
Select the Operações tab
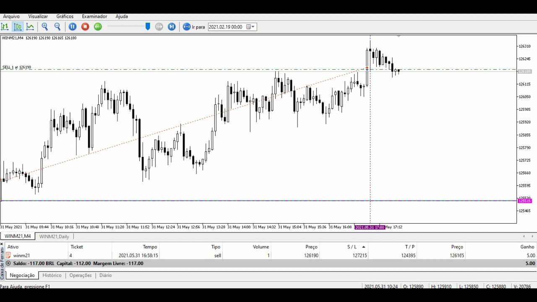coord(81,276)
